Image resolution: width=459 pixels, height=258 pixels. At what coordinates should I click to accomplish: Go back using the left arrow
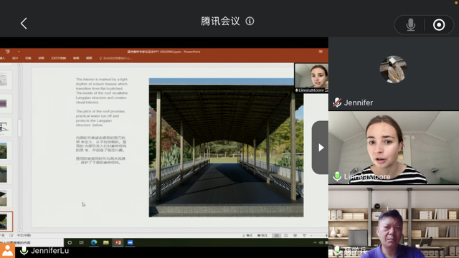click(x=24, y=24)
